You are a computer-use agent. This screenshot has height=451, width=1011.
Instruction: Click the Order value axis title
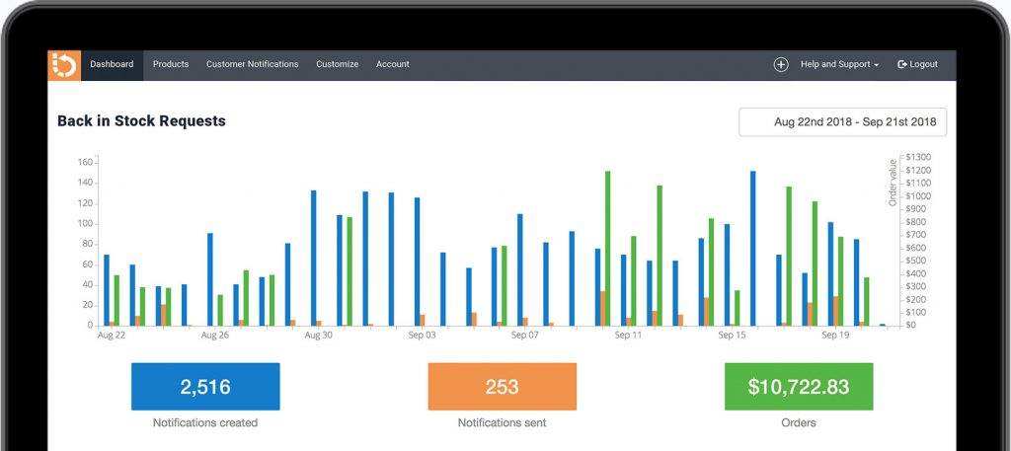[x=894, y=182]
